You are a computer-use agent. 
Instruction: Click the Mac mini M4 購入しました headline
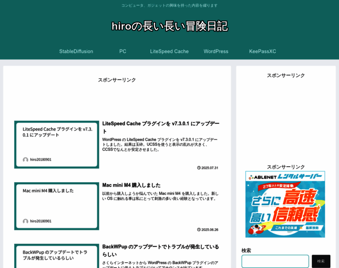(131, 185)
